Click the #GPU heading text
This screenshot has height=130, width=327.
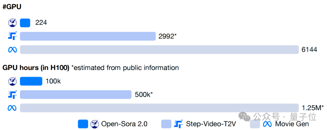[12, 7]
